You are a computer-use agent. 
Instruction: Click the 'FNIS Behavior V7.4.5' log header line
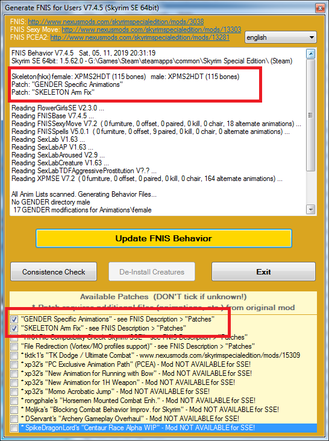click(x=83, y=53)
